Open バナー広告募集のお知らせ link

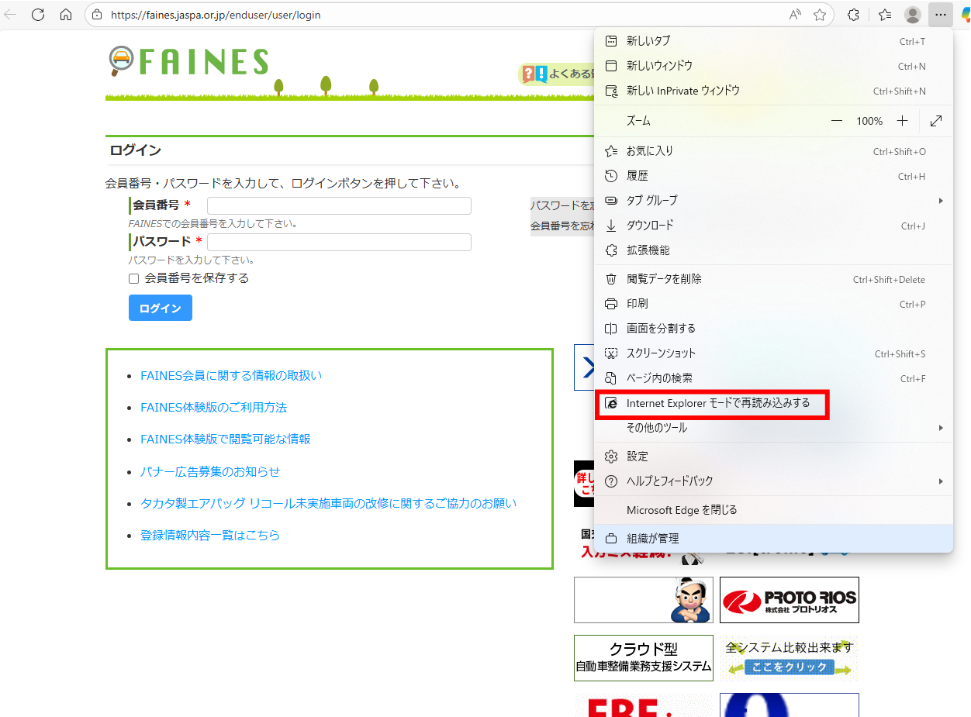click(210, 472)
